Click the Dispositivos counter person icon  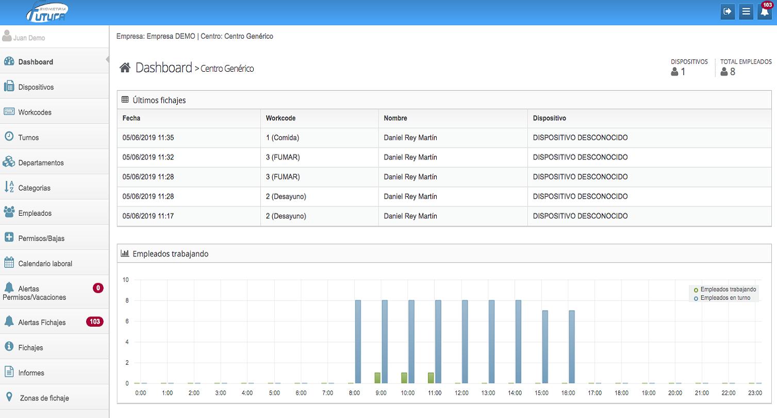click(x=674, y=72)
